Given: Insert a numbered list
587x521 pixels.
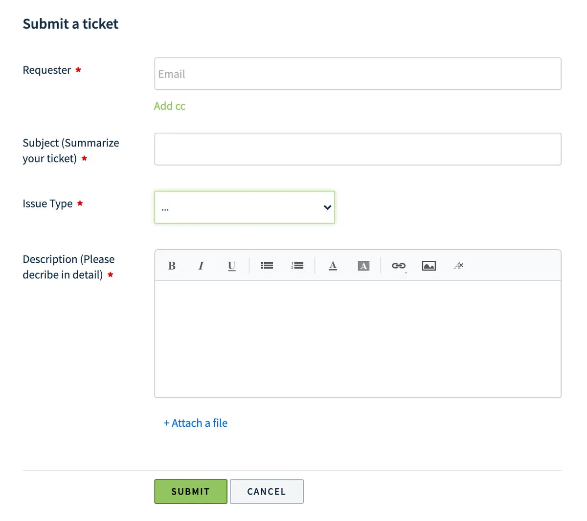Looking at the screenshot, I should coord(297,266).
